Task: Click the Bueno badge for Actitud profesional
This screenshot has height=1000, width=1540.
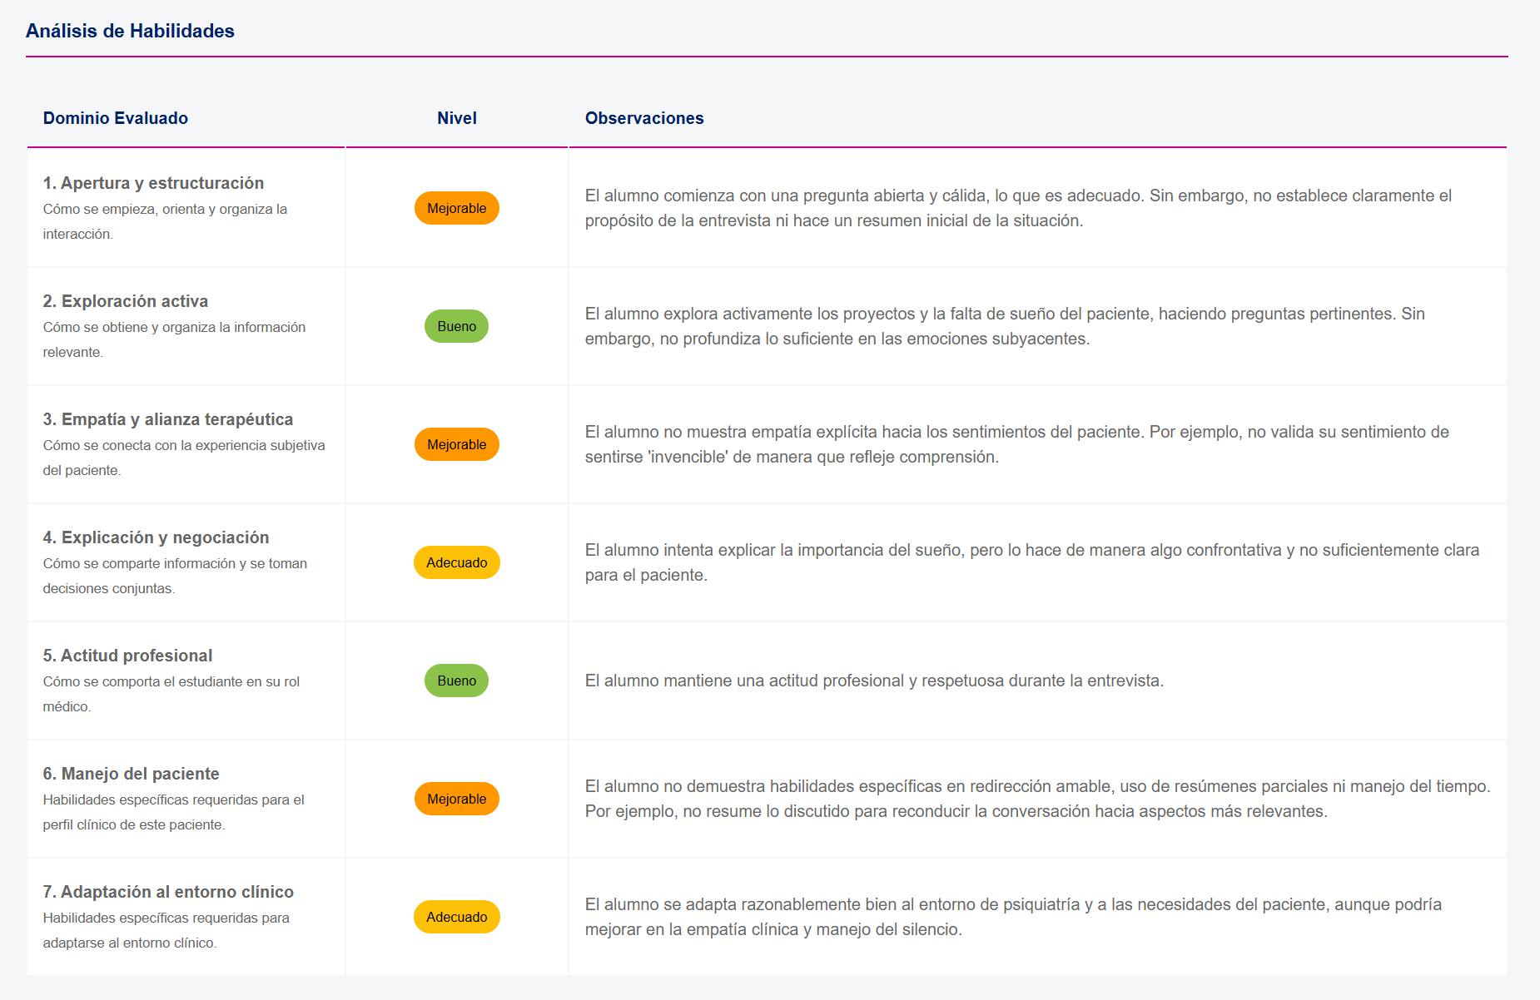Action: point(457,681)
